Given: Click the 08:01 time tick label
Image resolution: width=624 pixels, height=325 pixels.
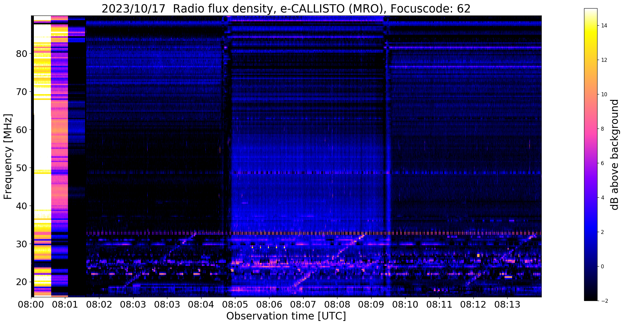Looking at the screenshot, I should pyautogui.click(x=65, y=304).
